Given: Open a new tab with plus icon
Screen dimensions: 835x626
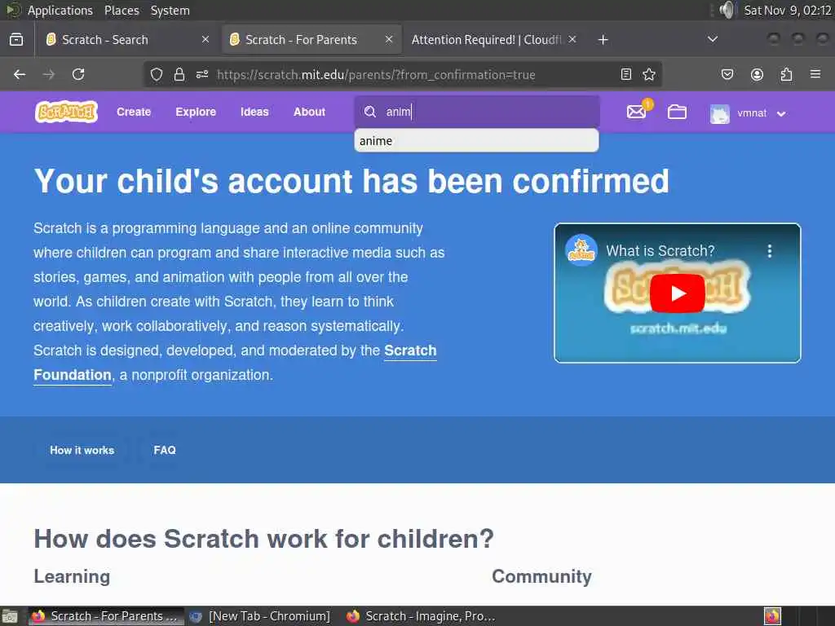Looking at the screenshot, I should click(603, 40).
